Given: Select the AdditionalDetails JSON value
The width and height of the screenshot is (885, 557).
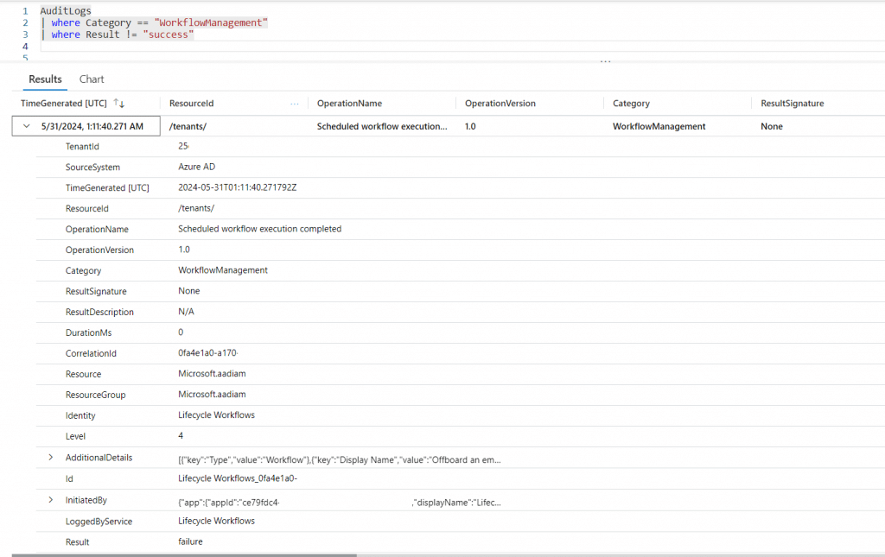Looking at the screenshot, I should pyautogui.click(x=339, y=460).
